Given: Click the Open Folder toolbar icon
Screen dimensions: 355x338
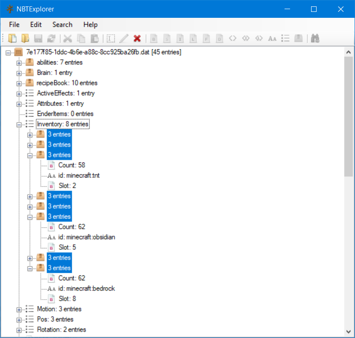Looking at the screenshot, I should coord(25,38).
